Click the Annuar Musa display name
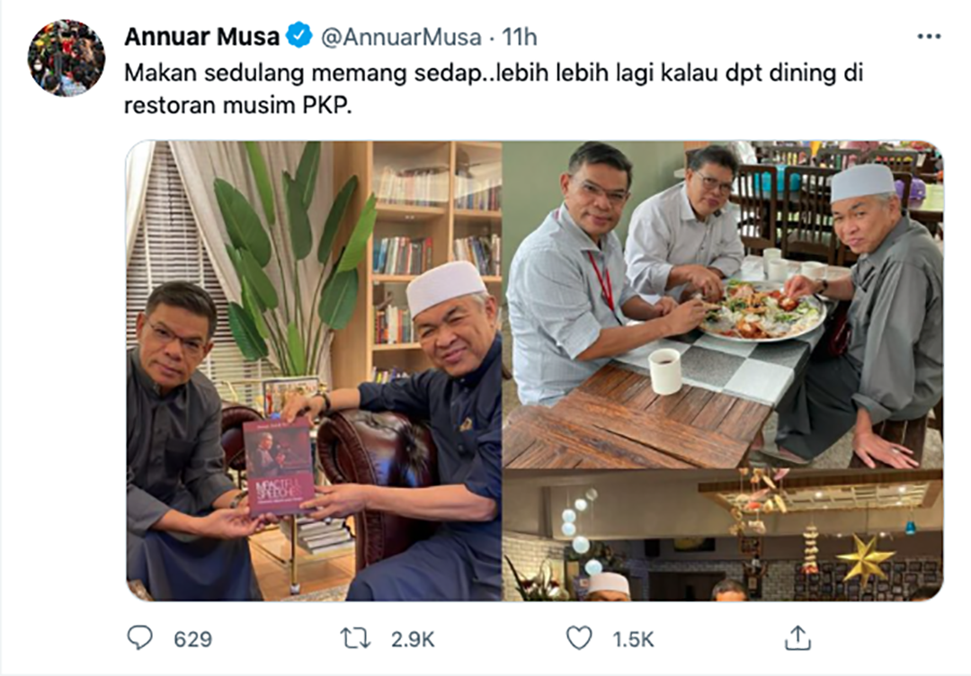This screenshot has width=971, height=676. tap(202, 37)
